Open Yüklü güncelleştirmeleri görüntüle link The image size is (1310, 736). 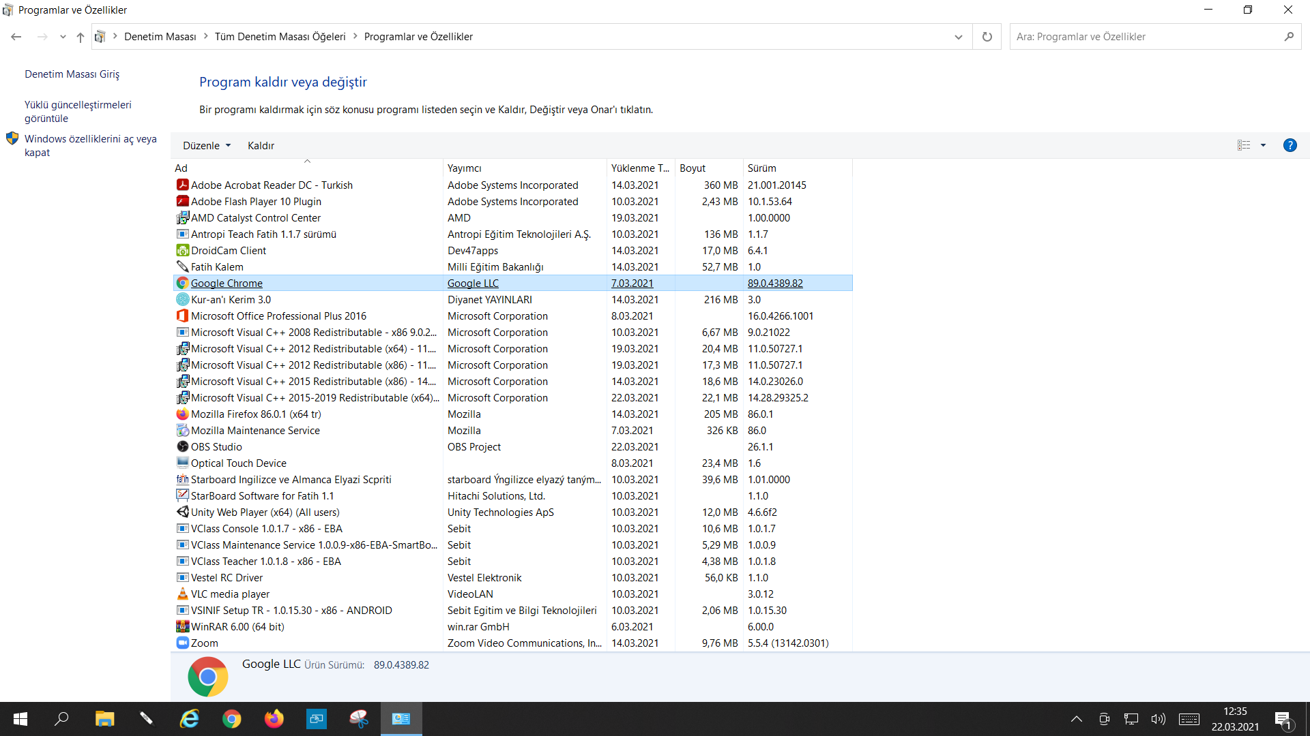click(78, 111)
